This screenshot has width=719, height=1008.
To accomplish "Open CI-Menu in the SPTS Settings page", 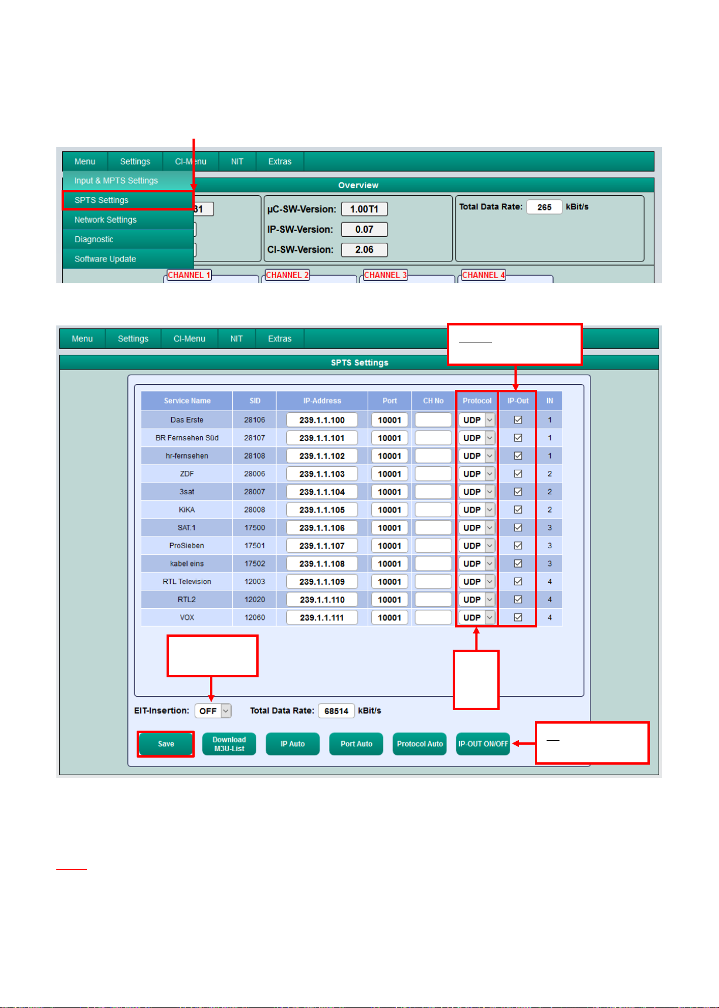I will (x=189, y=338).
